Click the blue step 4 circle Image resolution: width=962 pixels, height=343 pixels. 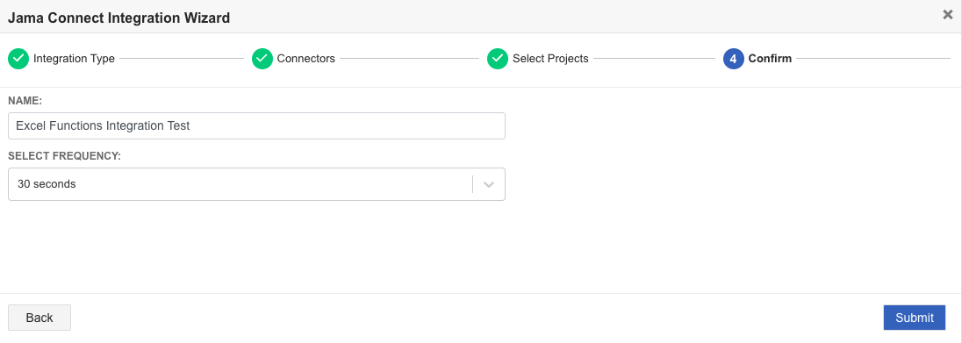[733, 59]
